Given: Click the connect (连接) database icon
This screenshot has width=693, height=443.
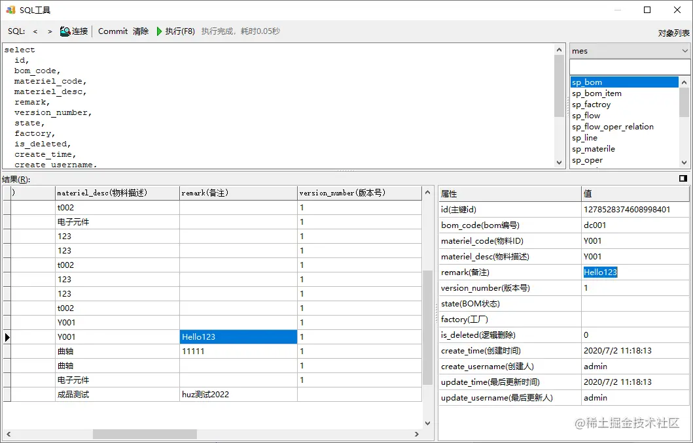Looking at the screenshot, I should pyautogui.click(x=65, y=31).
